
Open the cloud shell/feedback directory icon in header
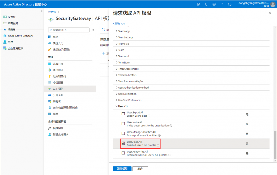point(198,4)
